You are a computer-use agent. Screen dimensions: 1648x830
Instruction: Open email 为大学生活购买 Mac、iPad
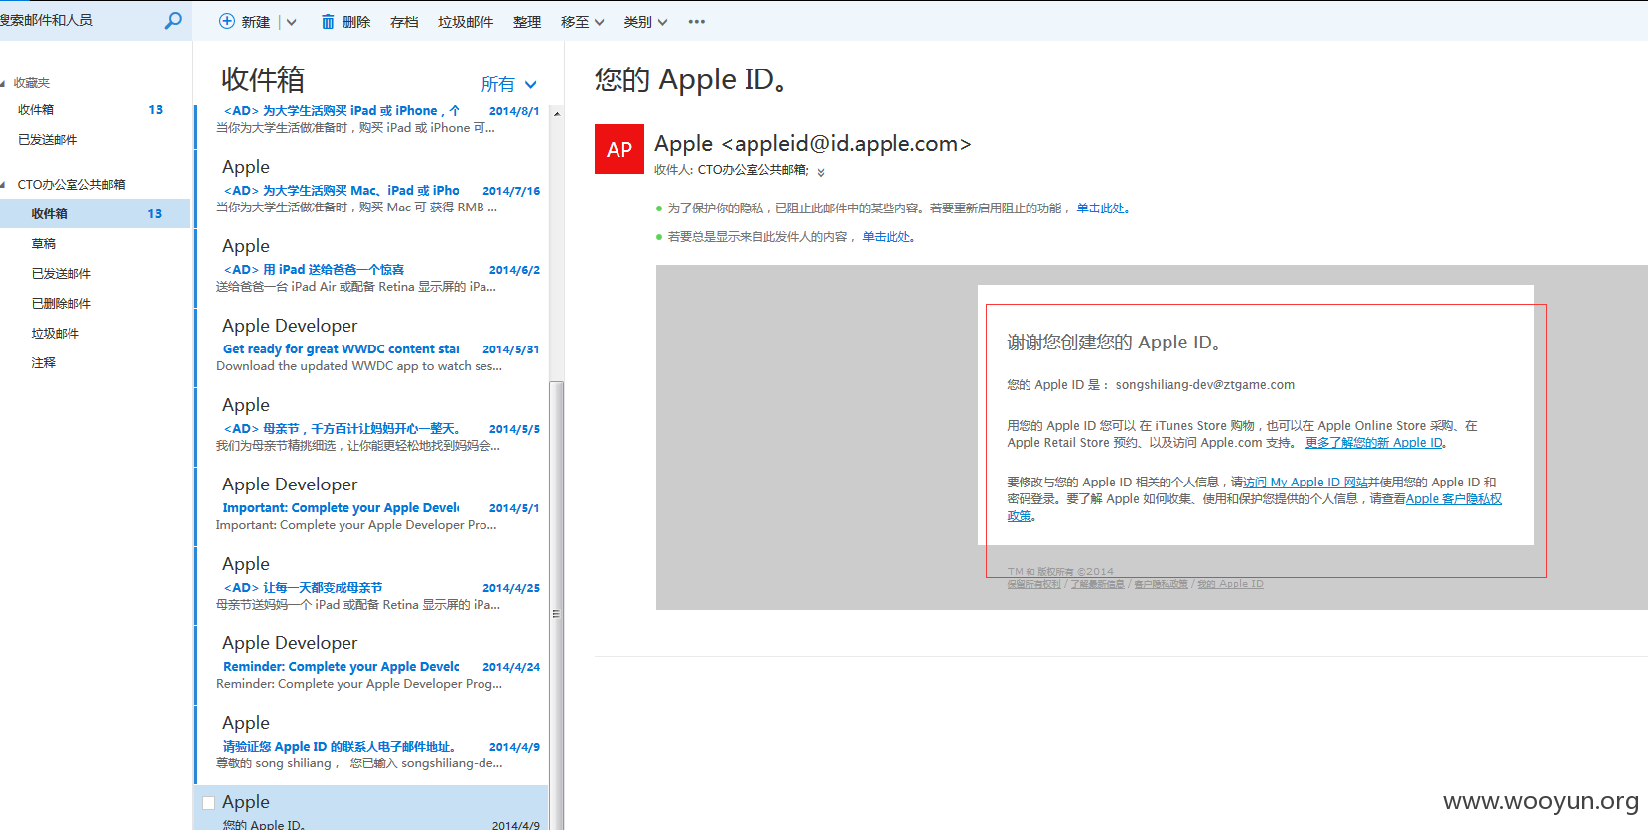(x=372, y=187)
